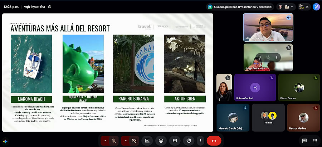Click the catamaran photo in the slide
This screenshot has height=147, width=322.
(31, 64)
